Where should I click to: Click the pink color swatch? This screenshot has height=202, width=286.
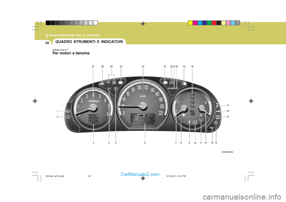tap(228, 23)
